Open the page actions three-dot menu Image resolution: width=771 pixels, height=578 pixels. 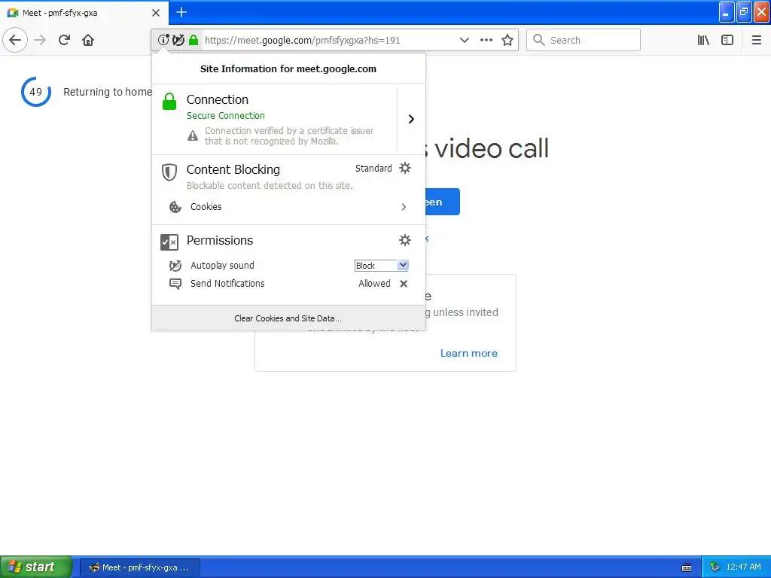pyautogui.click(x=486, y=40)
